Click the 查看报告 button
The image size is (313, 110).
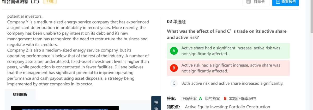pos(285,2)
